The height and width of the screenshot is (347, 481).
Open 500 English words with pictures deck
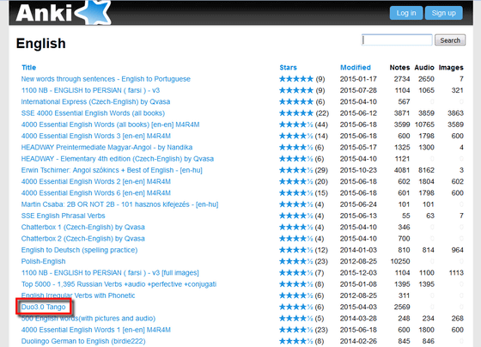(88, 318)
